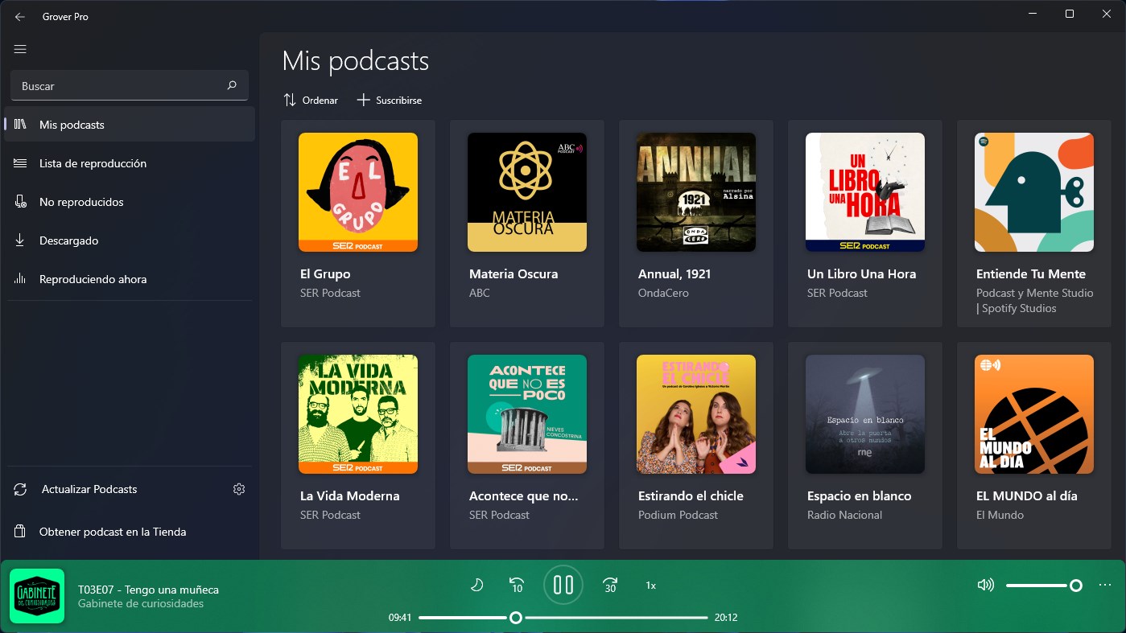Open Lista de reproducción

(x=130, y=163)
